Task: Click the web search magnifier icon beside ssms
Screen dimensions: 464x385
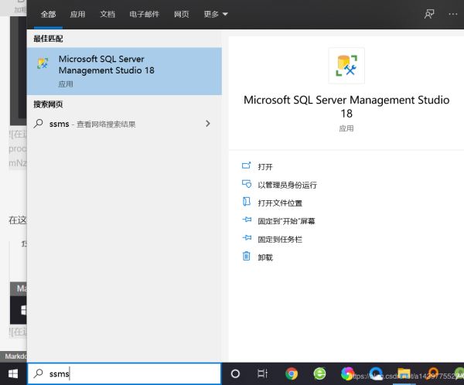Action: (39, 124)
